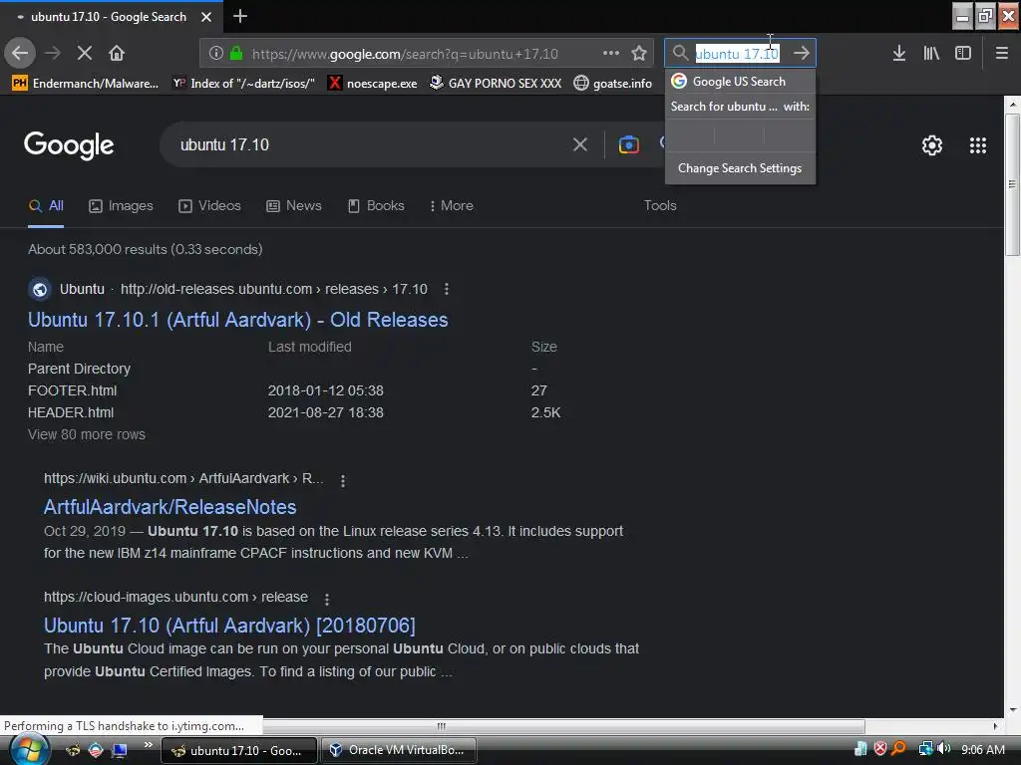Switch to the Videos tab
The image size is (1021, 765).
click(209, 205)
